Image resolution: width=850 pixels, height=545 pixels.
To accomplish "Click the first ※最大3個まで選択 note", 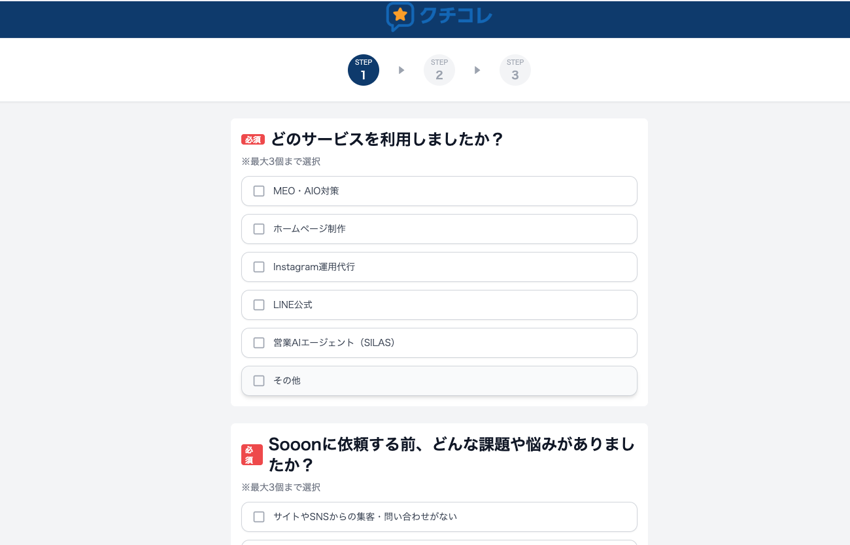I will (280, 162).
